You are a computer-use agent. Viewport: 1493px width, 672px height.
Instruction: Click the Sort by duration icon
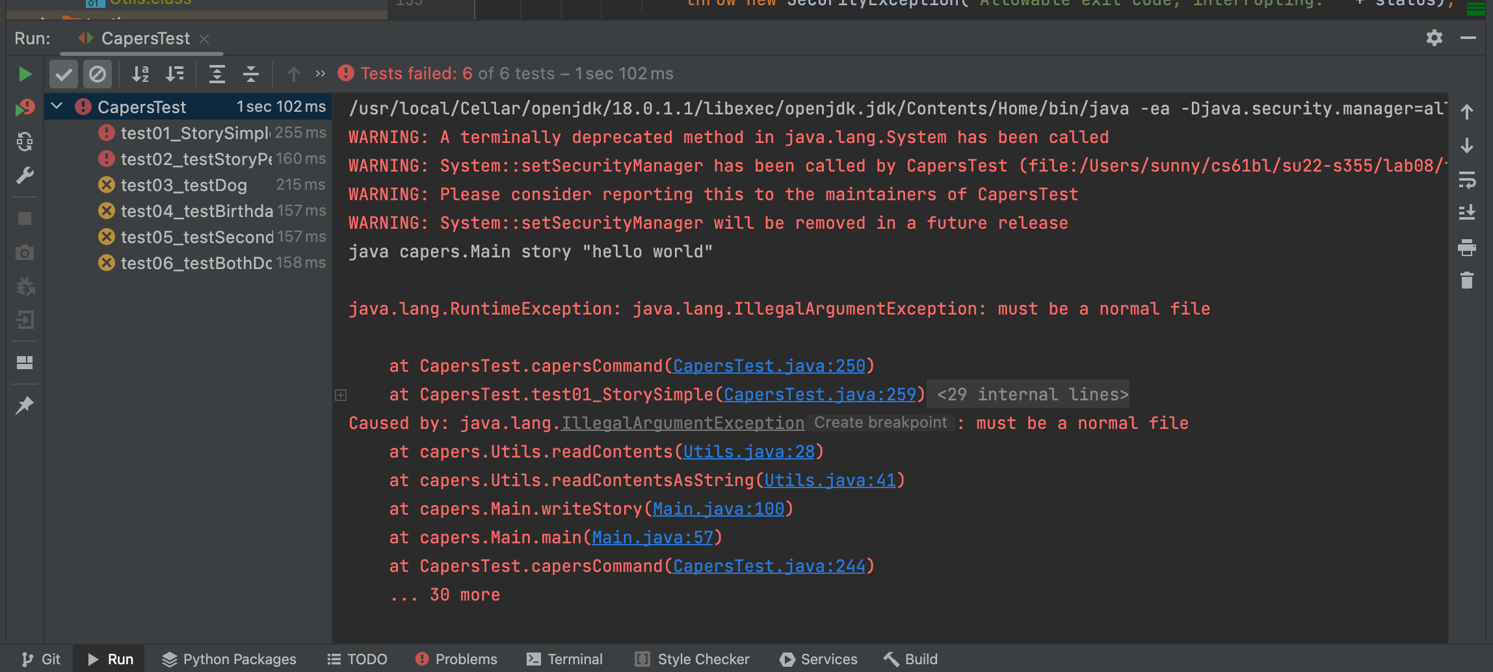click(x=174, y=74)
